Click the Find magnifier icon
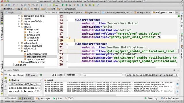Viewport: 184px width, 103px height. coord(33,5)
